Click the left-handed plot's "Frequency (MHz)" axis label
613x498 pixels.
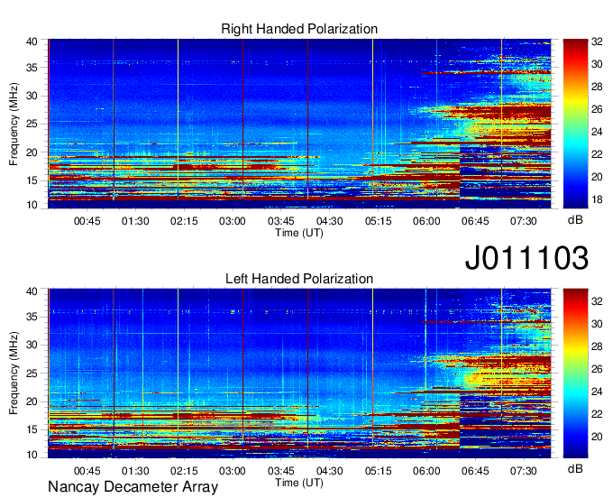pos(14,373)
